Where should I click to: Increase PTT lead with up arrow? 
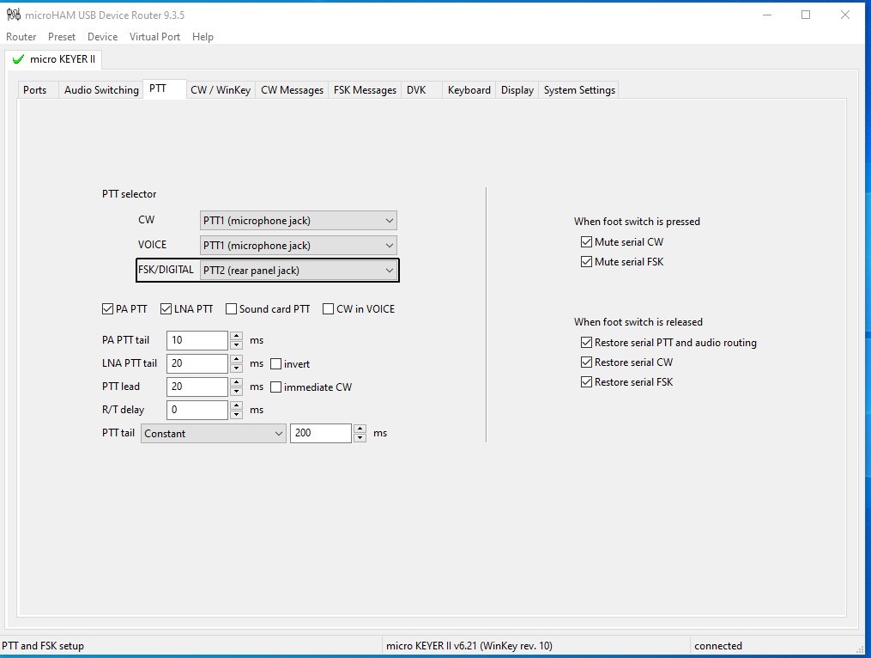(237, 382)
